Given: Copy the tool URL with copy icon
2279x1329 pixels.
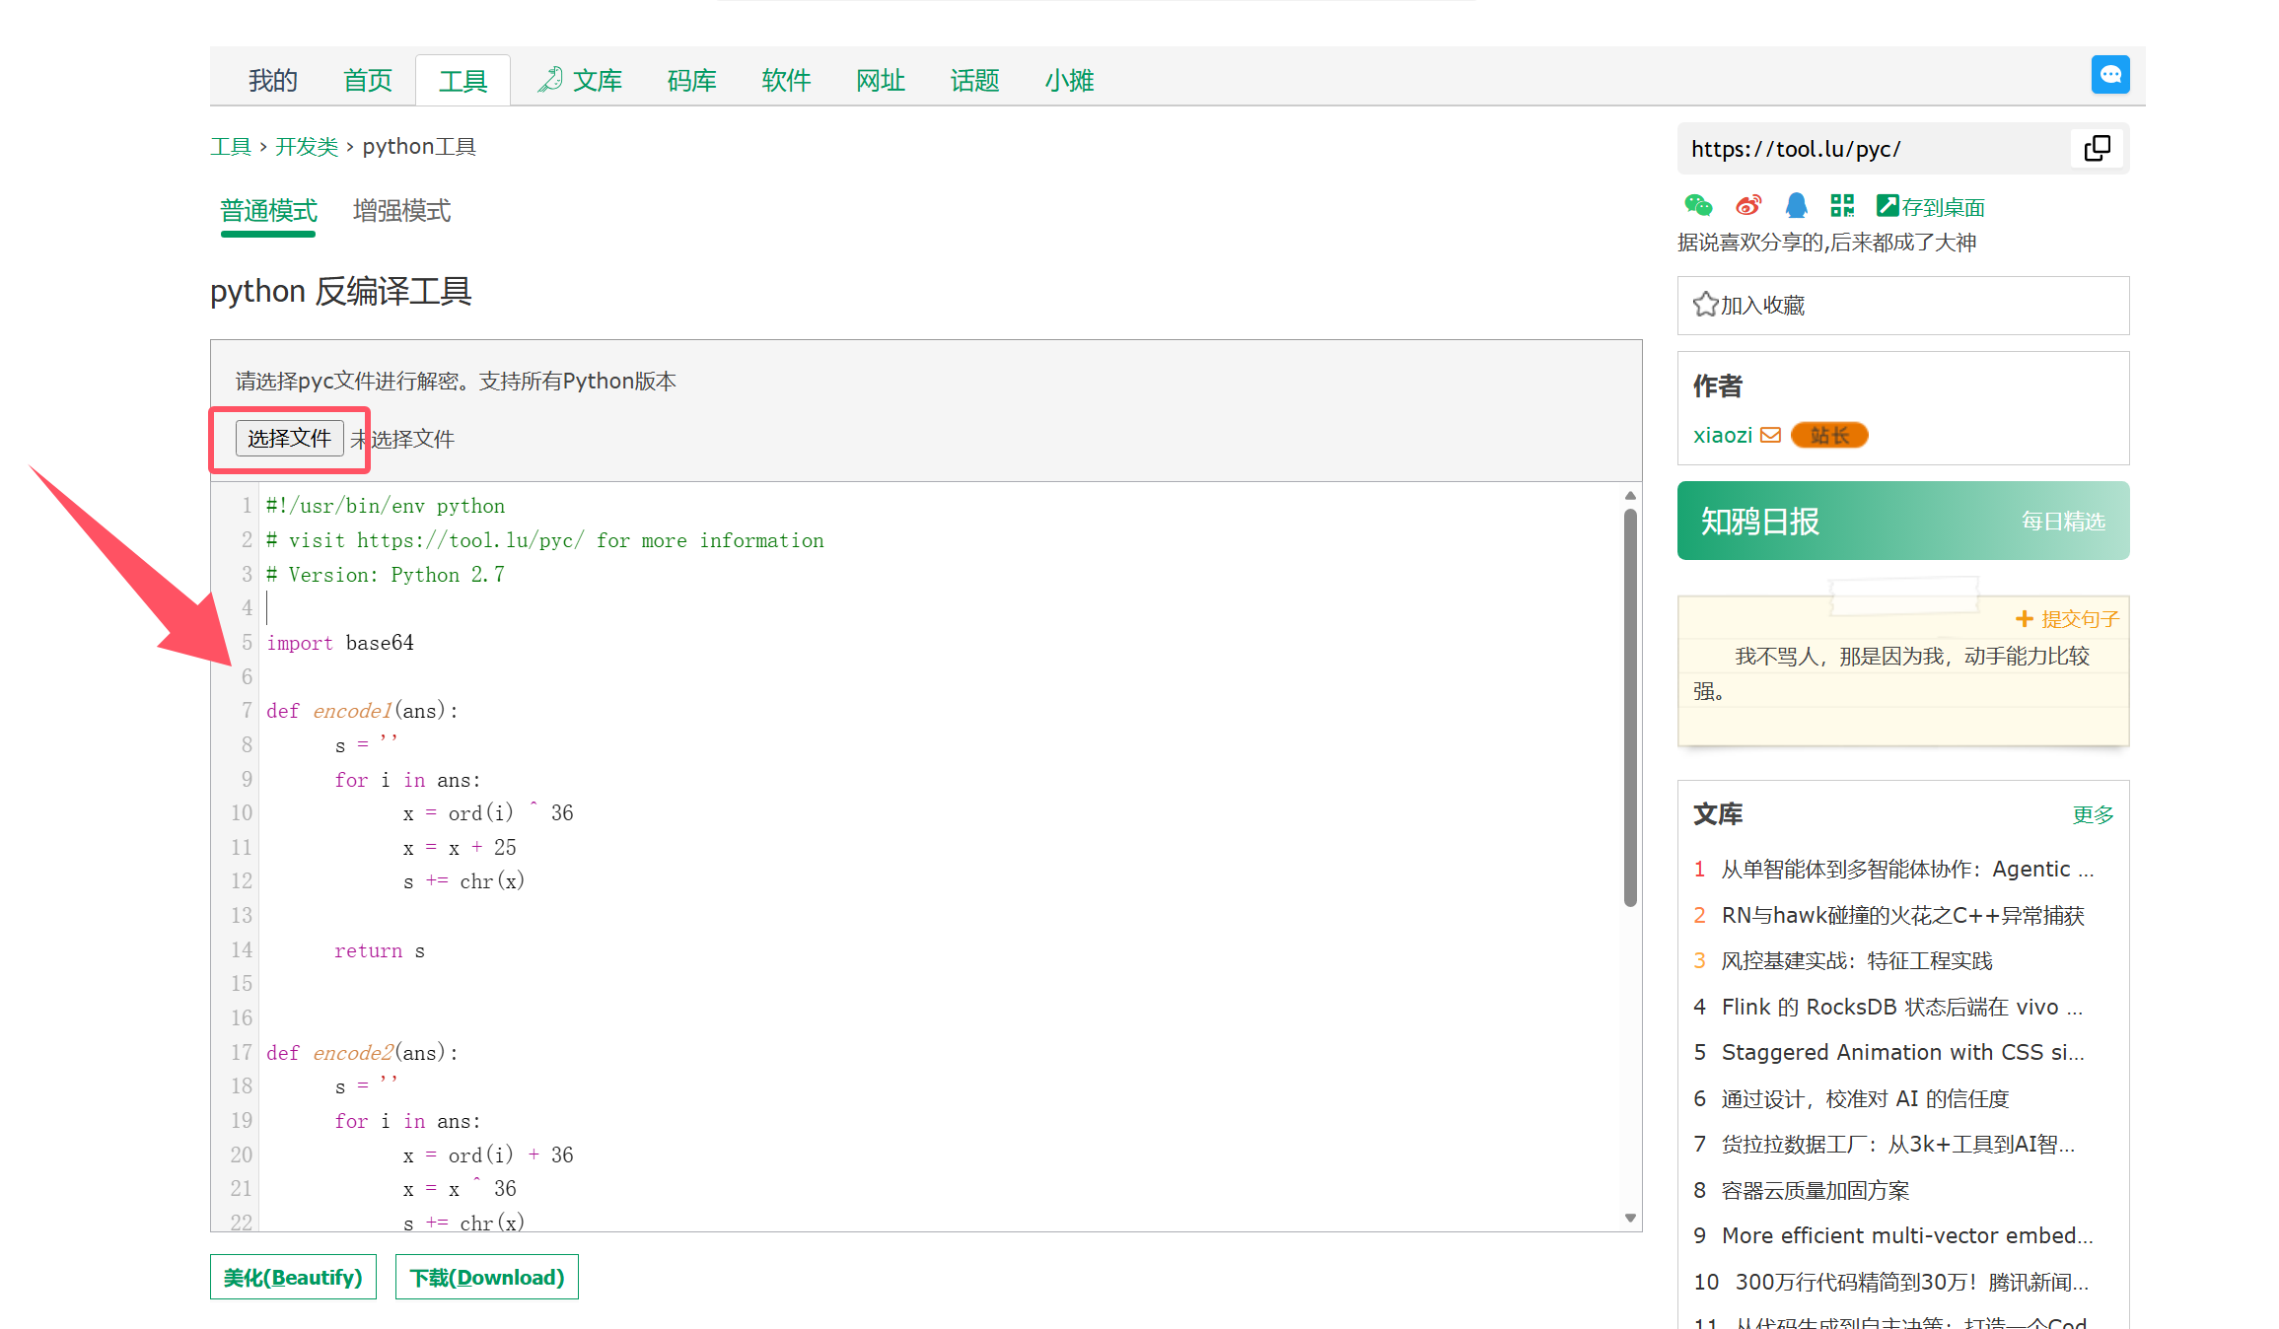Looking at the screenshot, I should [2097, 149].
